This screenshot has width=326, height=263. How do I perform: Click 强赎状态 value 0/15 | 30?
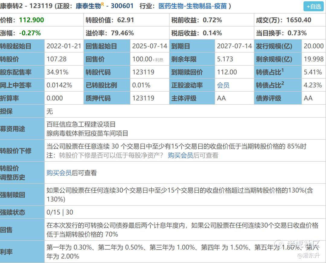60,212
